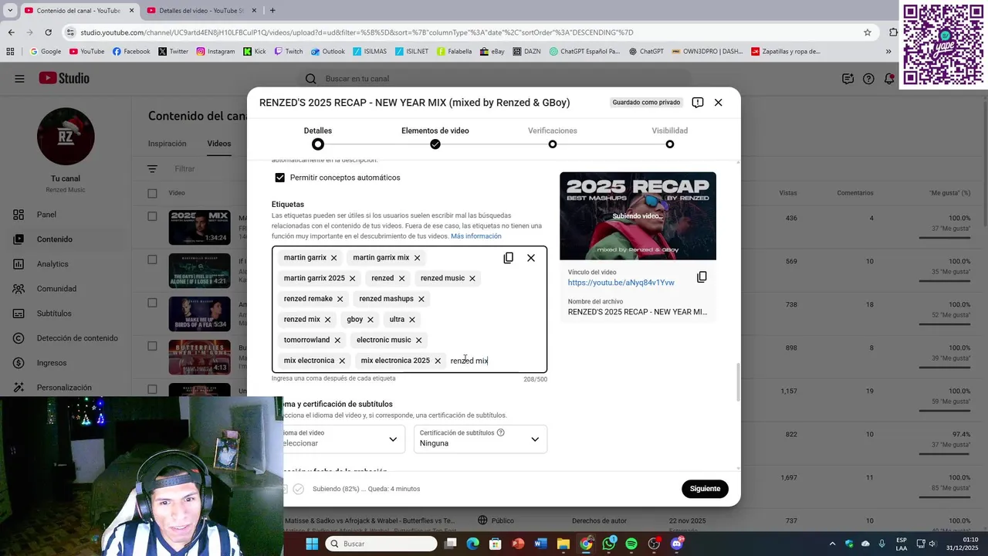
Task: Go to the Elementos de video step
Action: pos(435,137)
